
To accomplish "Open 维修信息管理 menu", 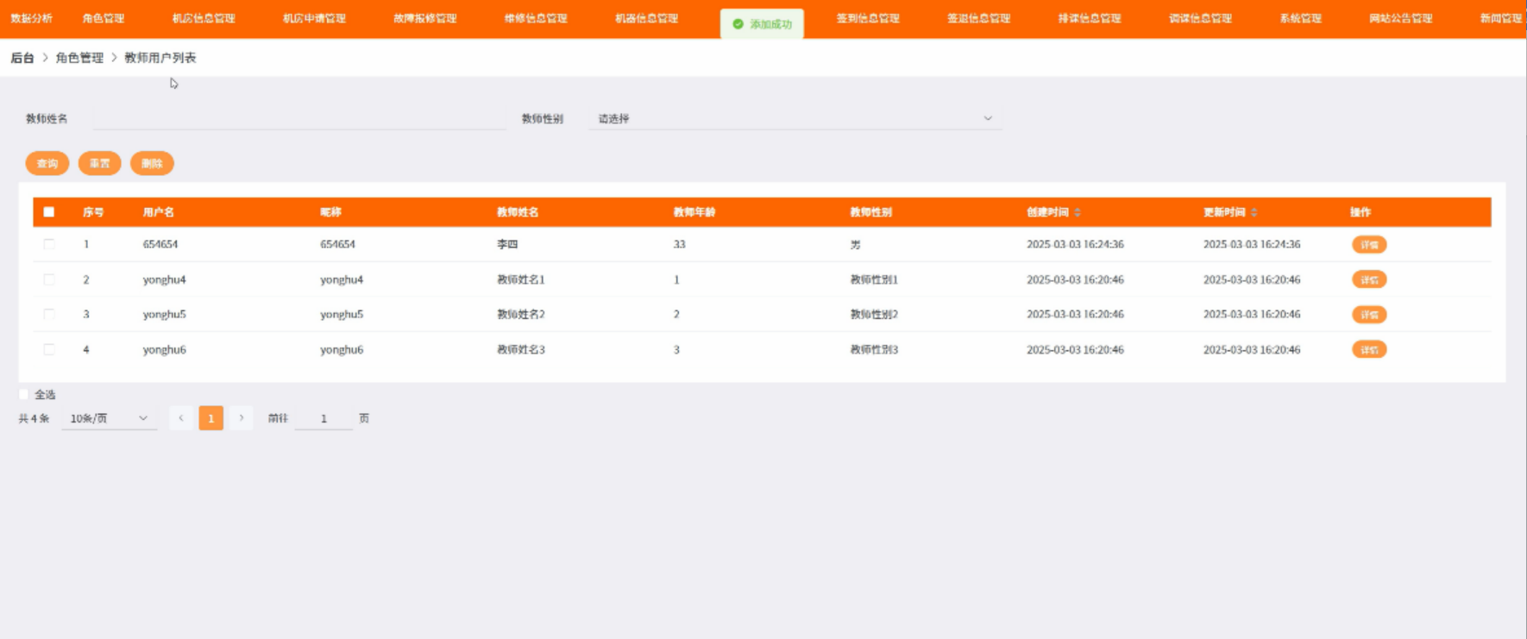I will [536, 18].
